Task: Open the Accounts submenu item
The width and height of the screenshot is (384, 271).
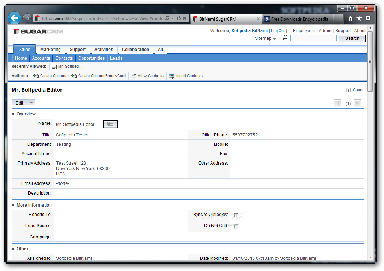Action: [41, 58]
